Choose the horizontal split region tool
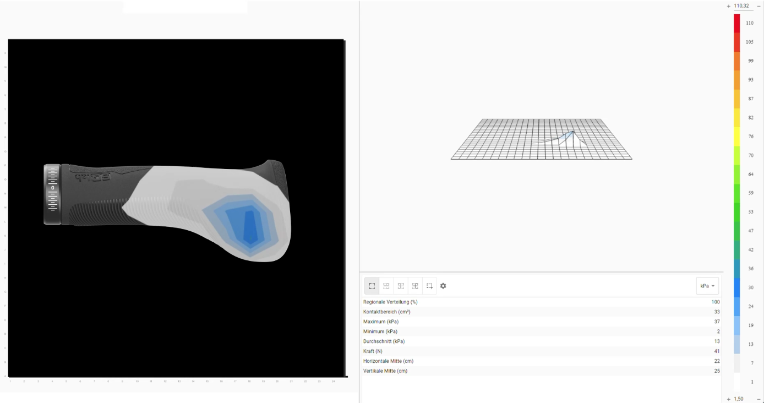This screenshot has height=403, width=764. pos(386,286)
